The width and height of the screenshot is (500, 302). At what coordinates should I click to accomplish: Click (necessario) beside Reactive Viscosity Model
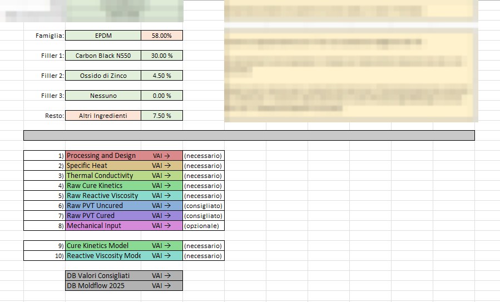click(x=204, y=255)
